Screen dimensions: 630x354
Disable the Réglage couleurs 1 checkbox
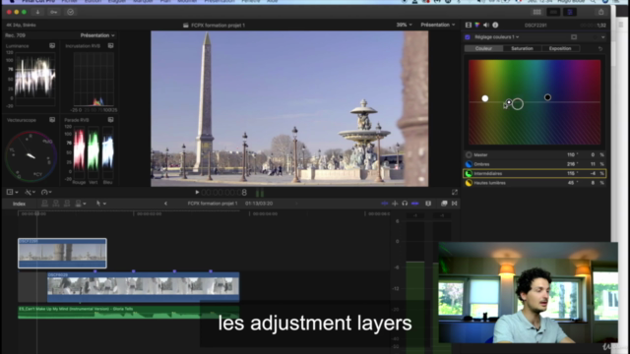(x=468, y=37)
